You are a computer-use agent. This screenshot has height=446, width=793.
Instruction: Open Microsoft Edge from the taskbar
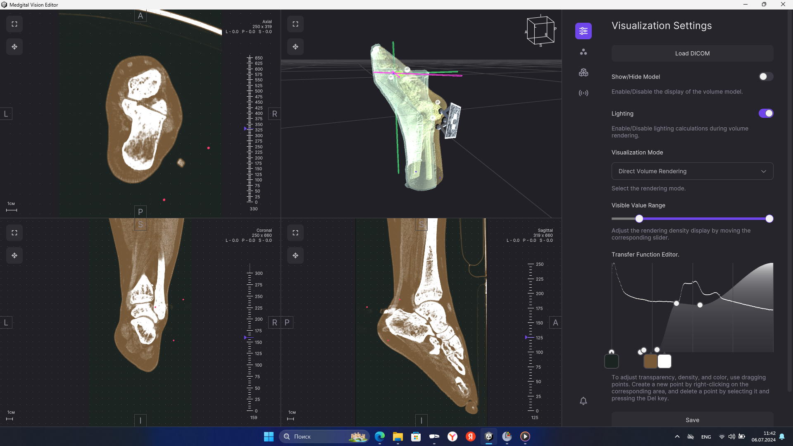click(379, 436)
